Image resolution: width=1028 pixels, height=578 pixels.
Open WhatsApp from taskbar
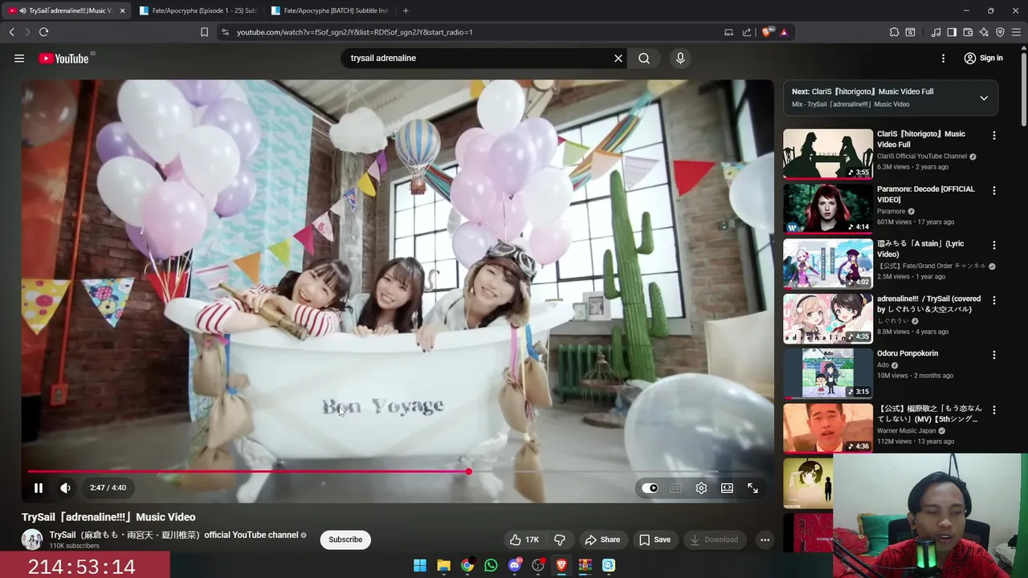491,565
